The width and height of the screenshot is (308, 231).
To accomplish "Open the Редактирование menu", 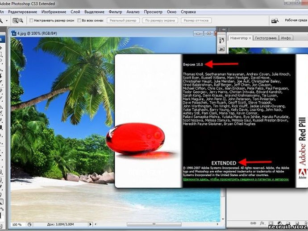I will [x=23, y=12].
